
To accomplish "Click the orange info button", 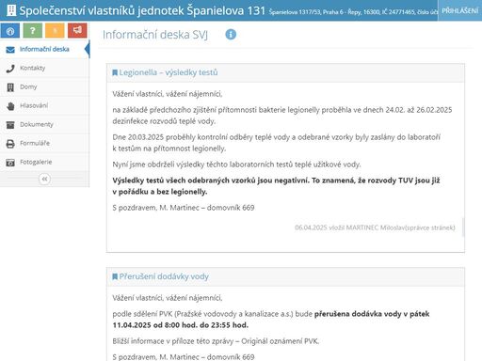I will point(55,31).
